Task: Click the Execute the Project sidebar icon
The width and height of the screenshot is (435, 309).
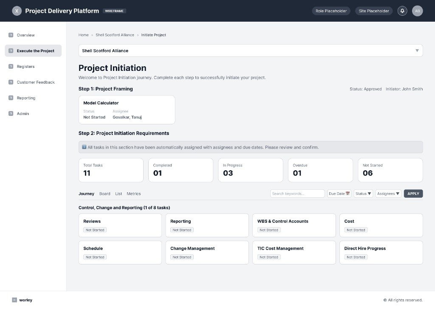Action: point(11,51)
